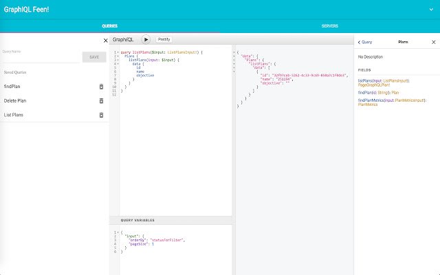Fold the listPlans block on line 3
Screen dimensions: 440x275
tap(118, 60)
